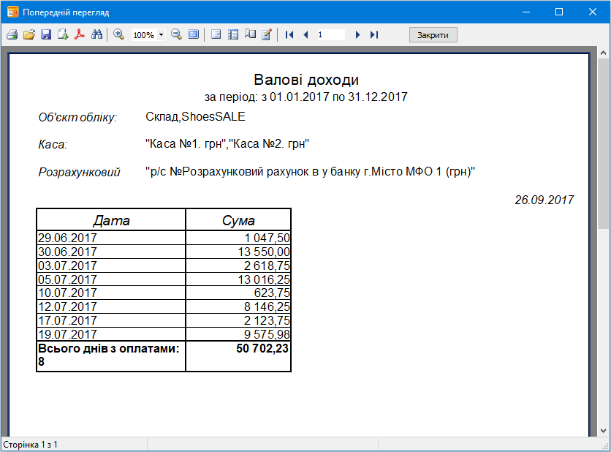Click the Export report icon
The image size is (611, 452).
(x=63, y=34)
